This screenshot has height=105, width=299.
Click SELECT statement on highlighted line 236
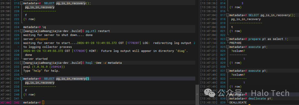pos(68,79)
